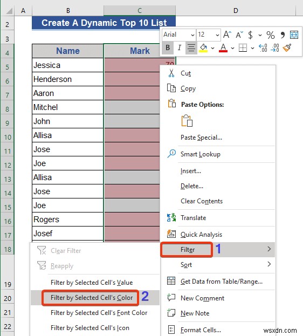Screen dimensions: 303x336
Task: Click the Borders icon in mini toolbar
Action: 243,47
